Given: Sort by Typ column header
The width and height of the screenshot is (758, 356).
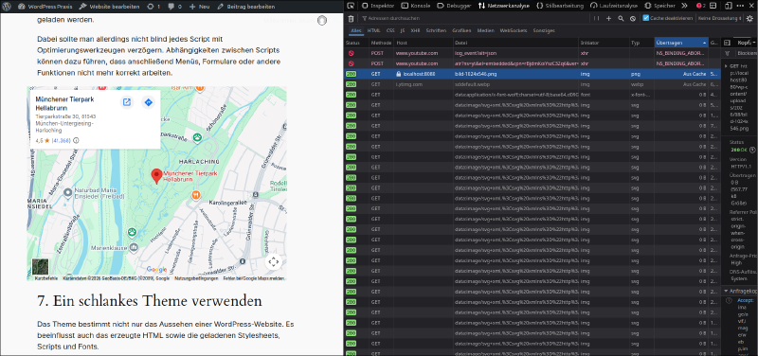Looking at the screenshot, I should (x=641, y=43).
